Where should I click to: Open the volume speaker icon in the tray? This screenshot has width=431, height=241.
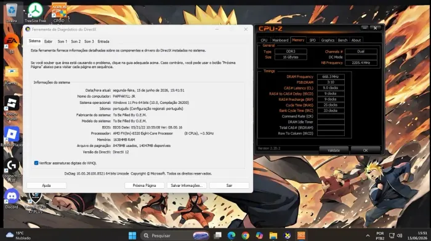click(400, 235)
